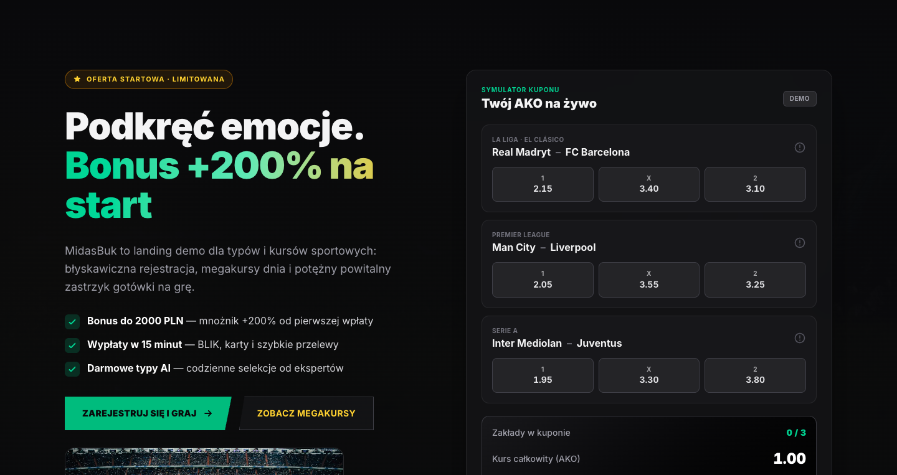Click the DEMO badge in simulator
Screen dimensions: 897x475
799,98
